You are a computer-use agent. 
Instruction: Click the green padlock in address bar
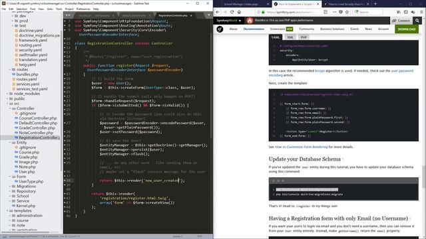click(x=263, y=12)
